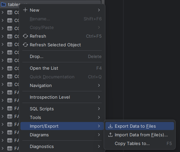This screenshot has height=152, width=180.
Task: Click the plus icon beside New
Action: click(25, 10)
